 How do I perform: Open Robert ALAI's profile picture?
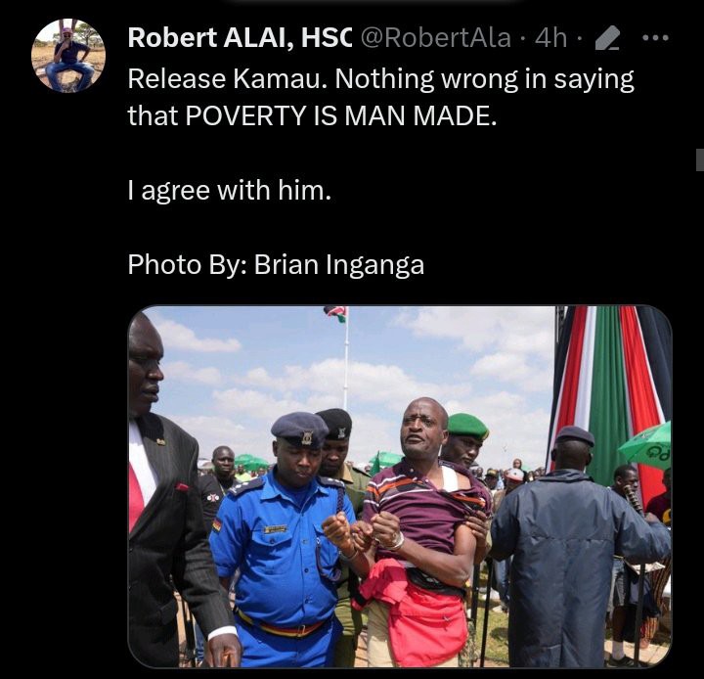(68, 56)
